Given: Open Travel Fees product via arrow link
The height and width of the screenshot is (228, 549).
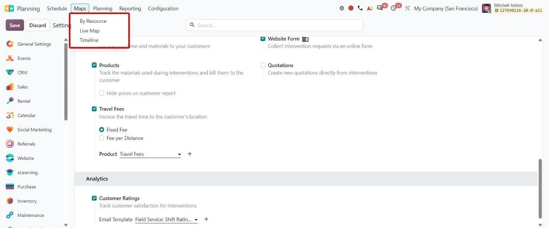Looking at the screenshot, I should click(189, 154).
